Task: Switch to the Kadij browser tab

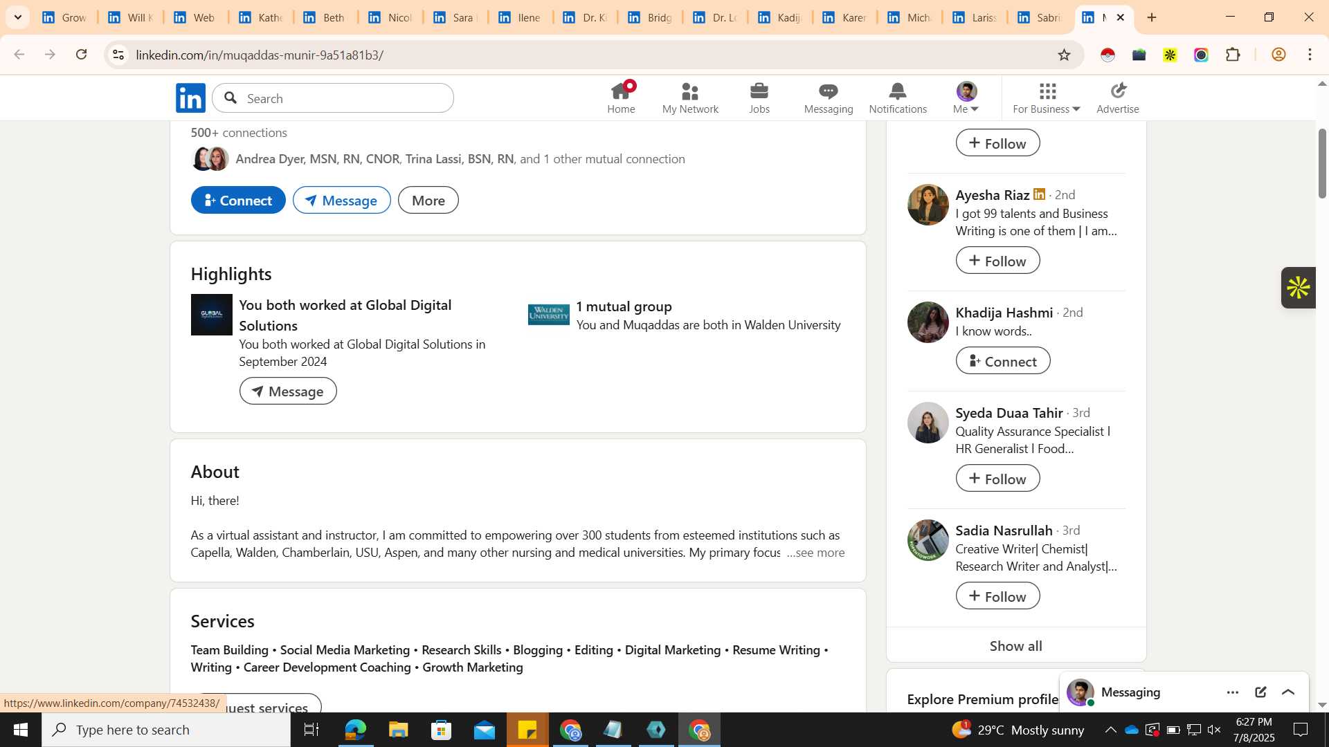Action: pyautogui.click(x=780, y=17)
